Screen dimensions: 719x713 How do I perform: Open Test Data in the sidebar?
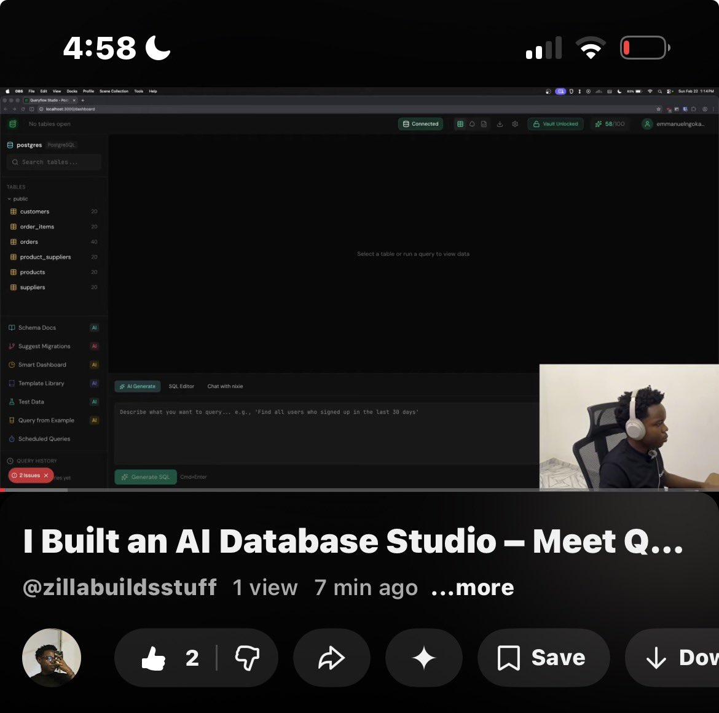54,402
